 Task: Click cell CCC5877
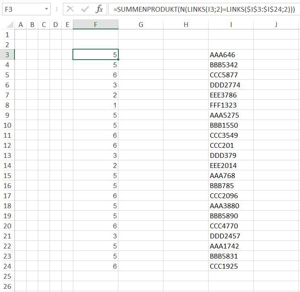[x=231, y=75]
